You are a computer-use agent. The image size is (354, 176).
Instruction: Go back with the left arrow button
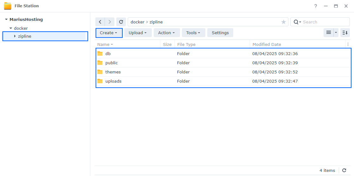pos(100,22)
